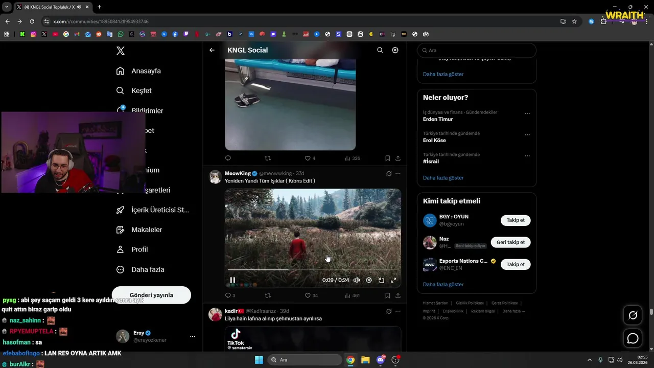Click the browser address bar URL

tap(101, 21)
